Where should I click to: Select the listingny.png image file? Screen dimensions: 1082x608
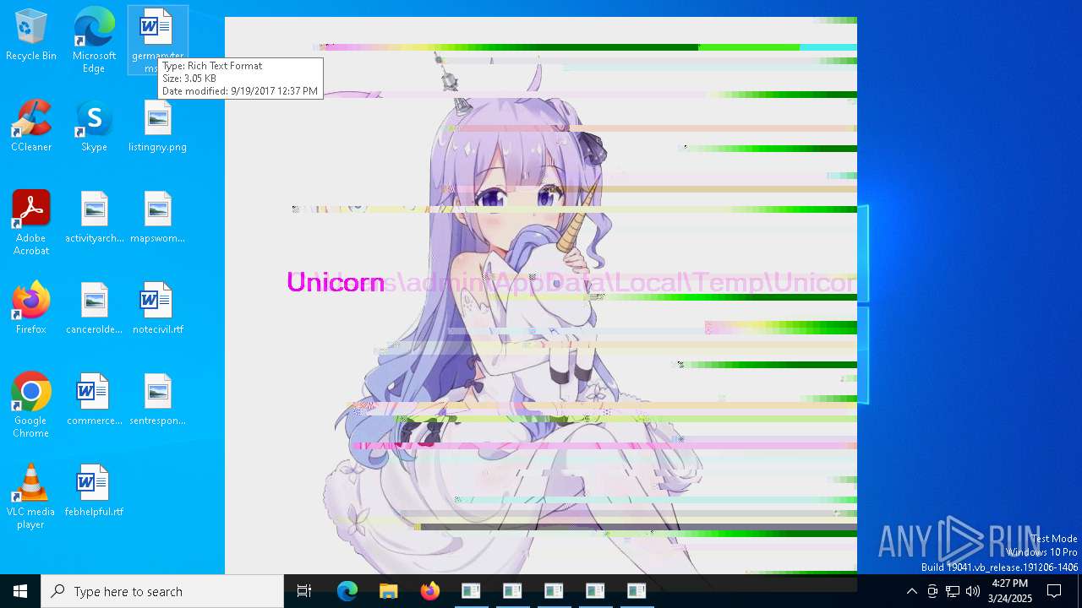click(157, 127)
